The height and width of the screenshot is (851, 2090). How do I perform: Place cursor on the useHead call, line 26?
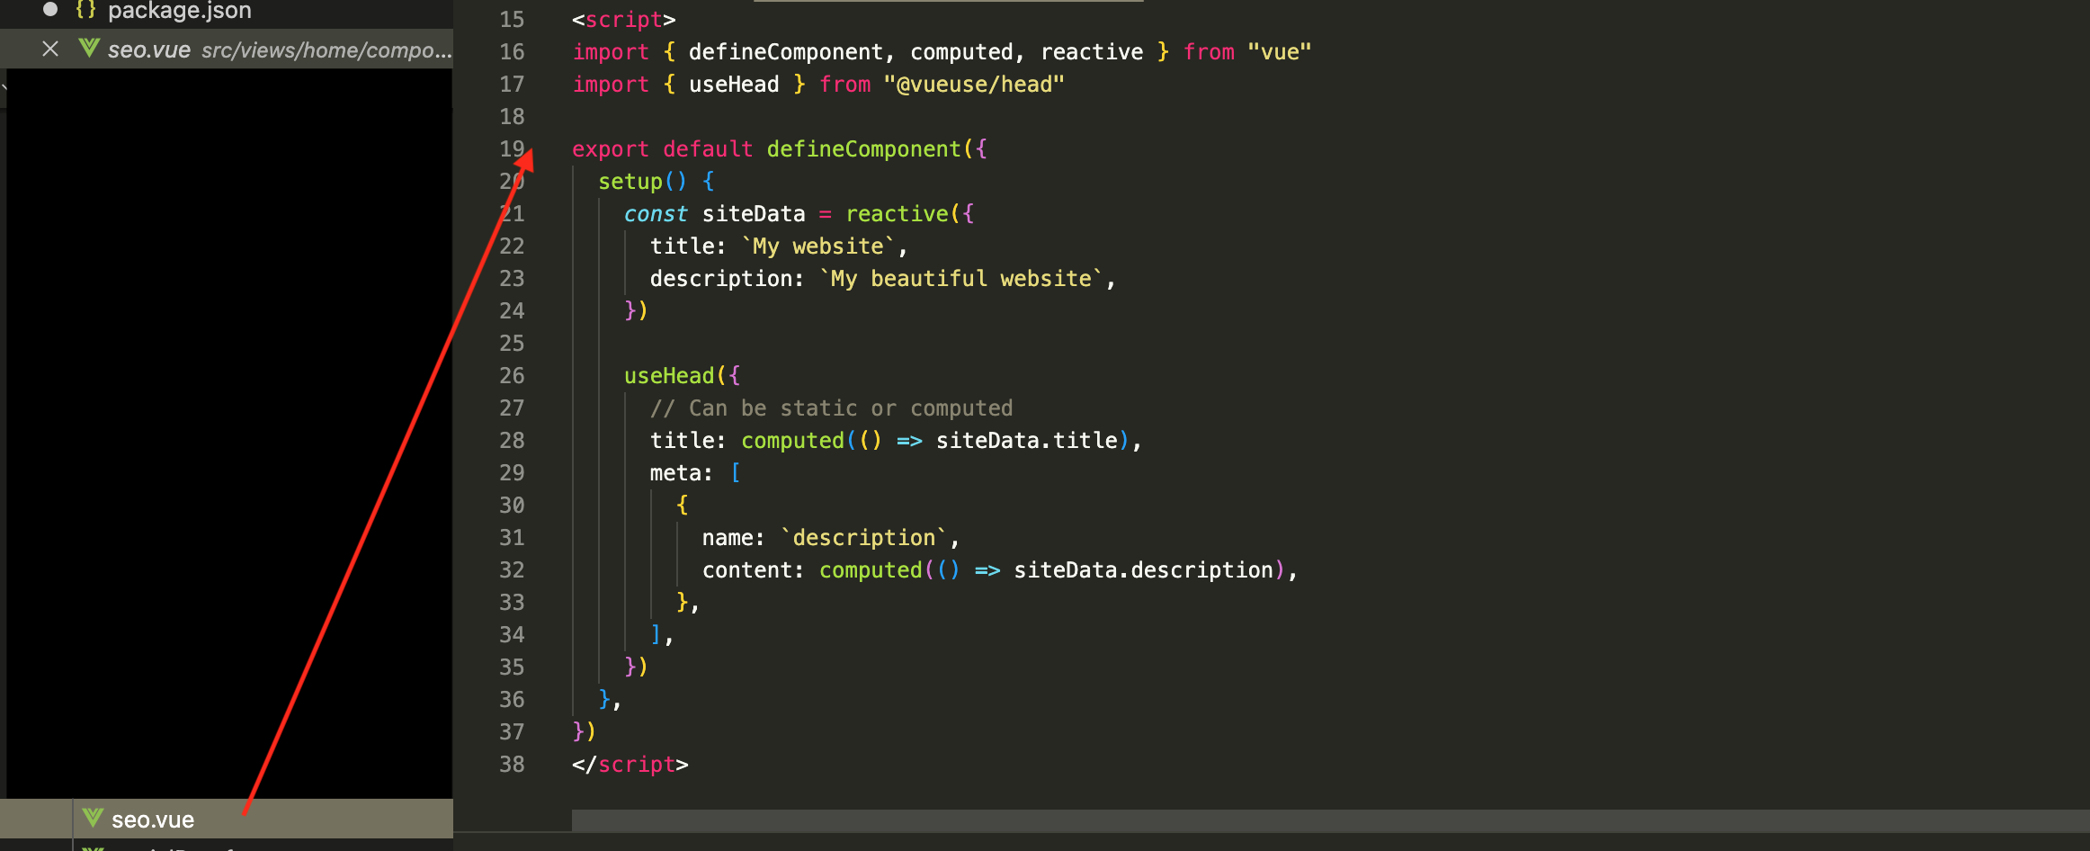coord(669,376)
